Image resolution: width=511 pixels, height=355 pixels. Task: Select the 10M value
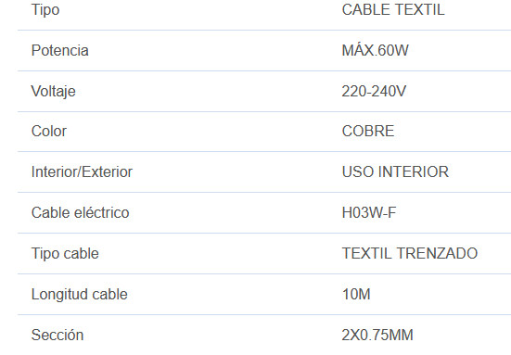pyautogui.click(x=356, y=294)
